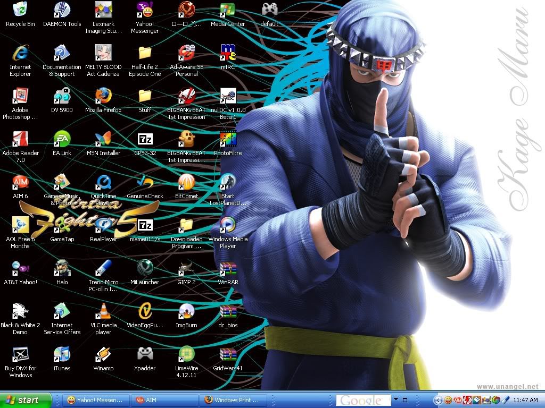Open the Stuff folder
The height and width of the screenshot is (408, 545).
pos(145,96)
